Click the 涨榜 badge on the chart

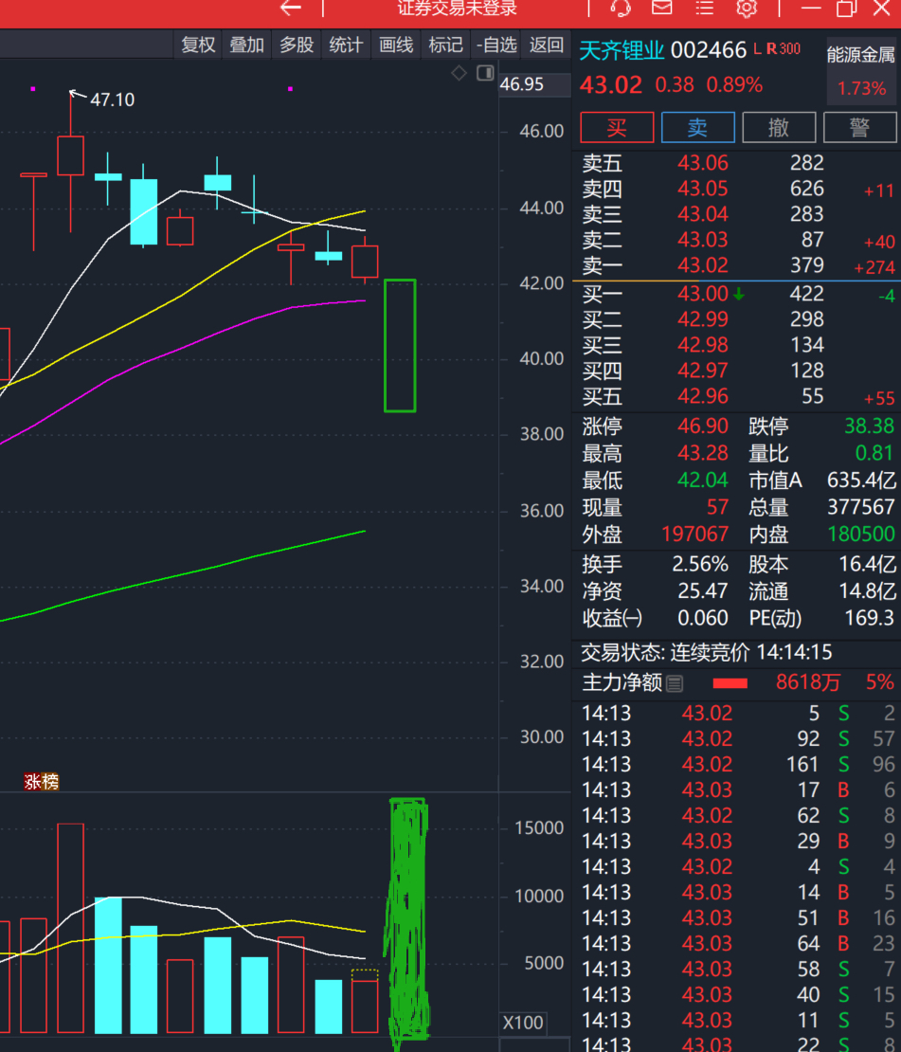(x=42, y=782)
